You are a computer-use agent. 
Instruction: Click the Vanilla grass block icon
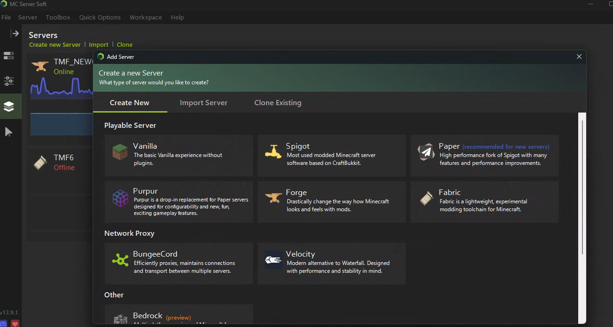(120, 152)
